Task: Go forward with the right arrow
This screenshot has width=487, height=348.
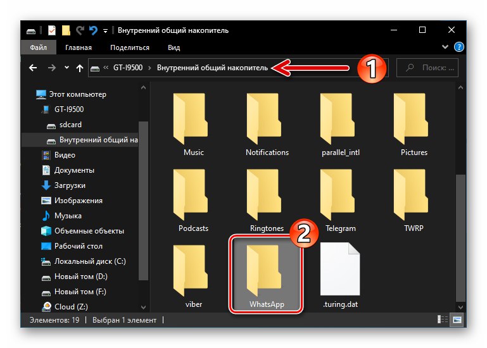Action: [x=51, y=68]
